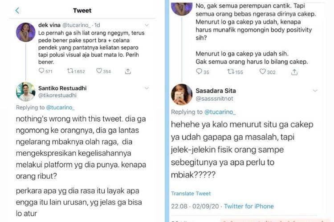Open chevron menu on Sasadara Sita's tweet

pyautogui.click(x=315, y=91)
